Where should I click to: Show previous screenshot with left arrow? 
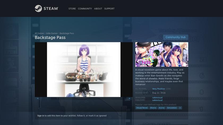click(x=38, y=98)
